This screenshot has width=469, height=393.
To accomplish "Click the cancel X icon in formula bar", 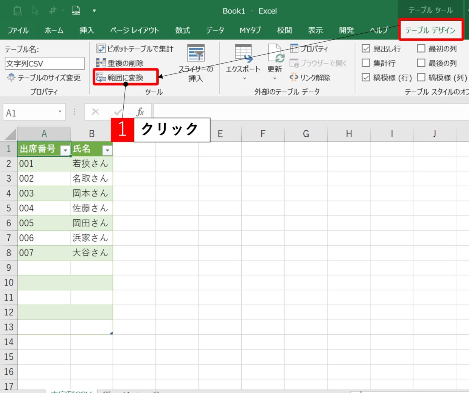I will click(95, 112).
